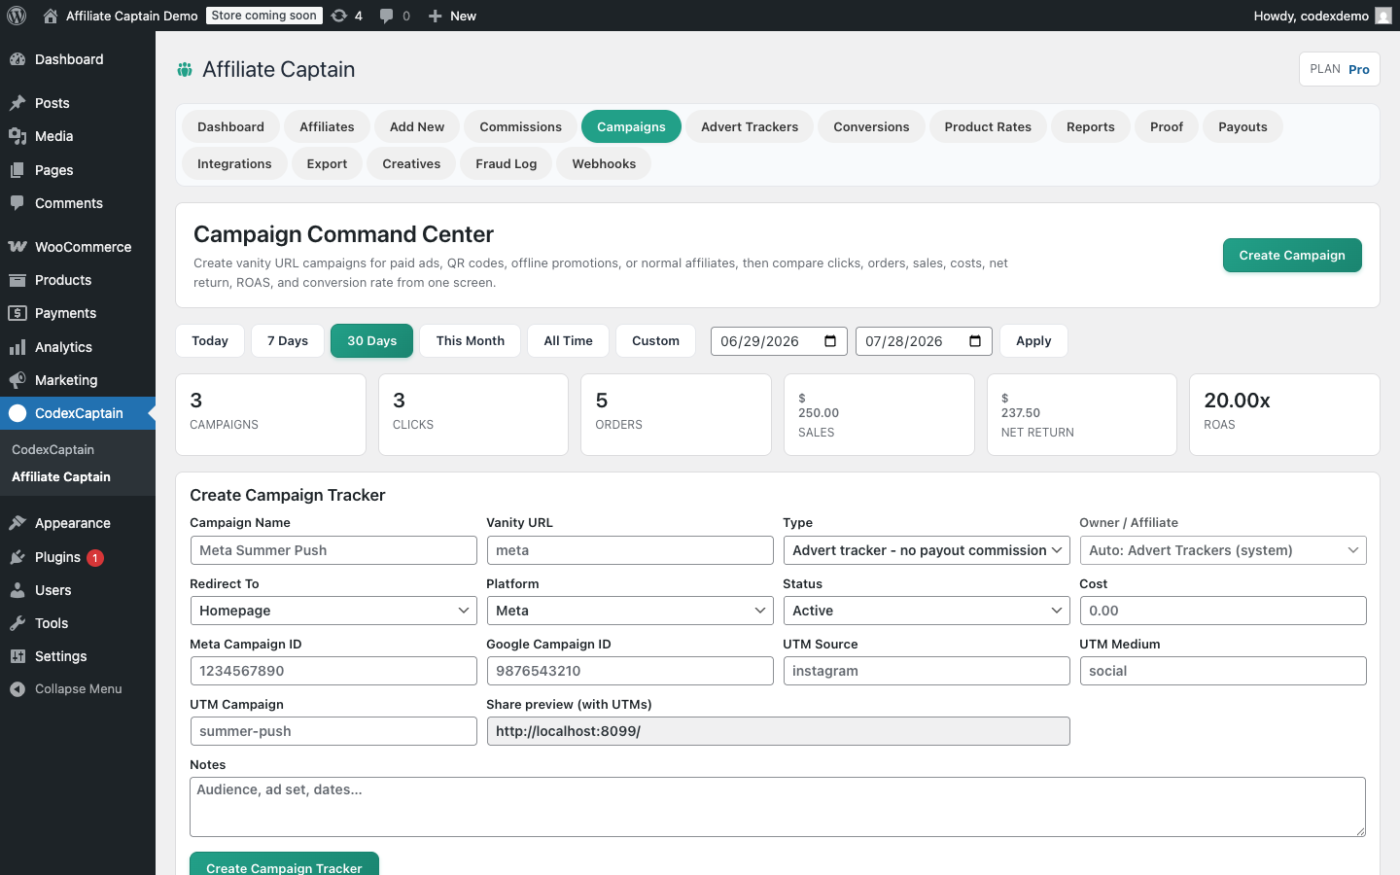Click the Plugins icon in sidebar

[17, 557]
